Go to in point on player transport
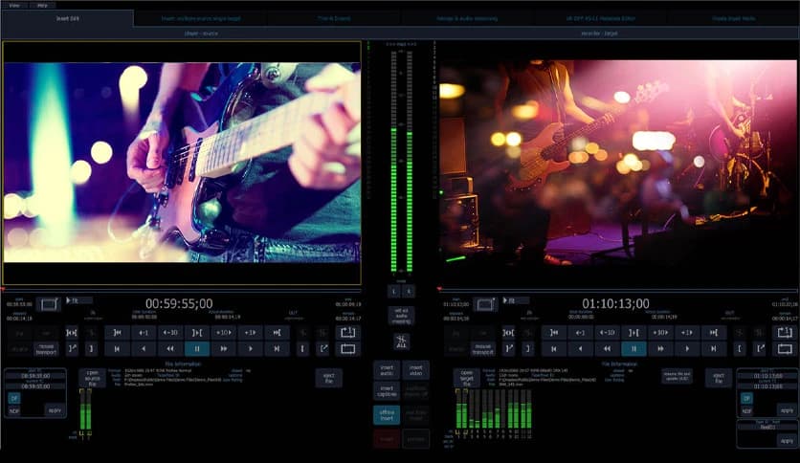The width and height of the screenshot is (800, 463). pos(118,333)
